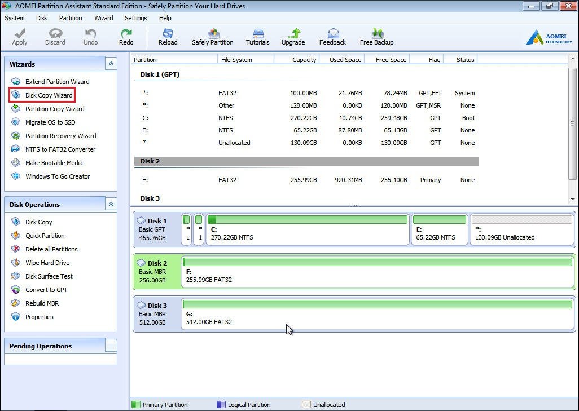Screen dimensions: 579x411
Task: Select the 130.09GB Unallocated space block
Action: (522, 229)
